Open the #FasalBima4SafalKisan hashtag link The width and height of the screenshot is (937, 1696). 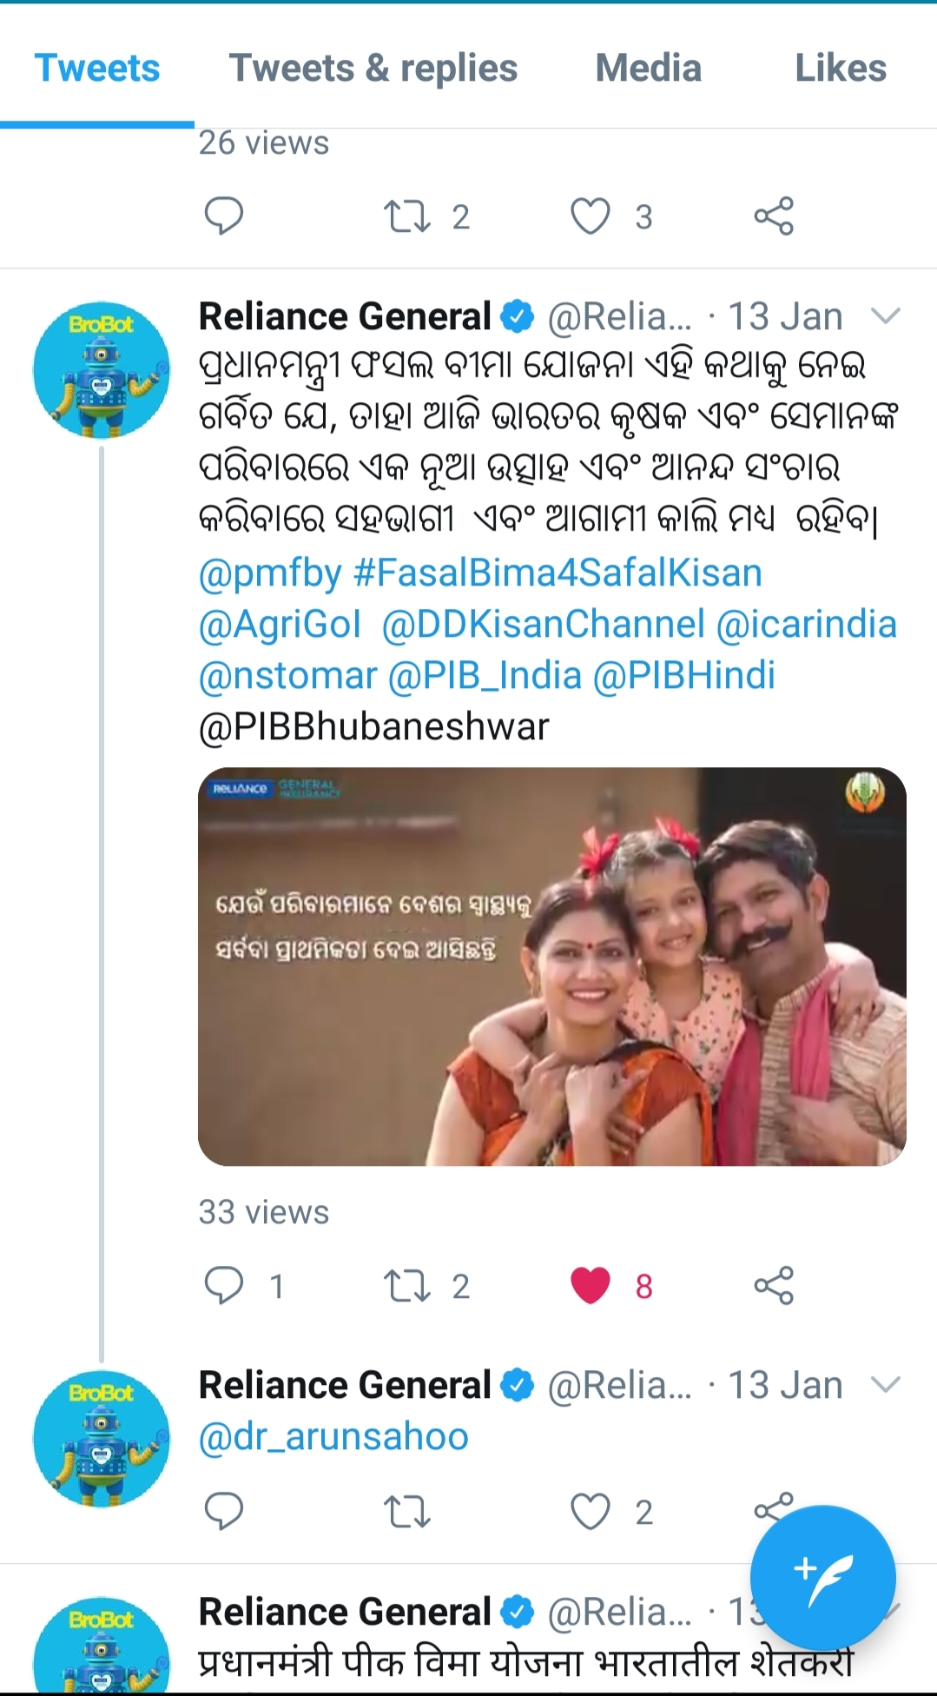(558, 573)
